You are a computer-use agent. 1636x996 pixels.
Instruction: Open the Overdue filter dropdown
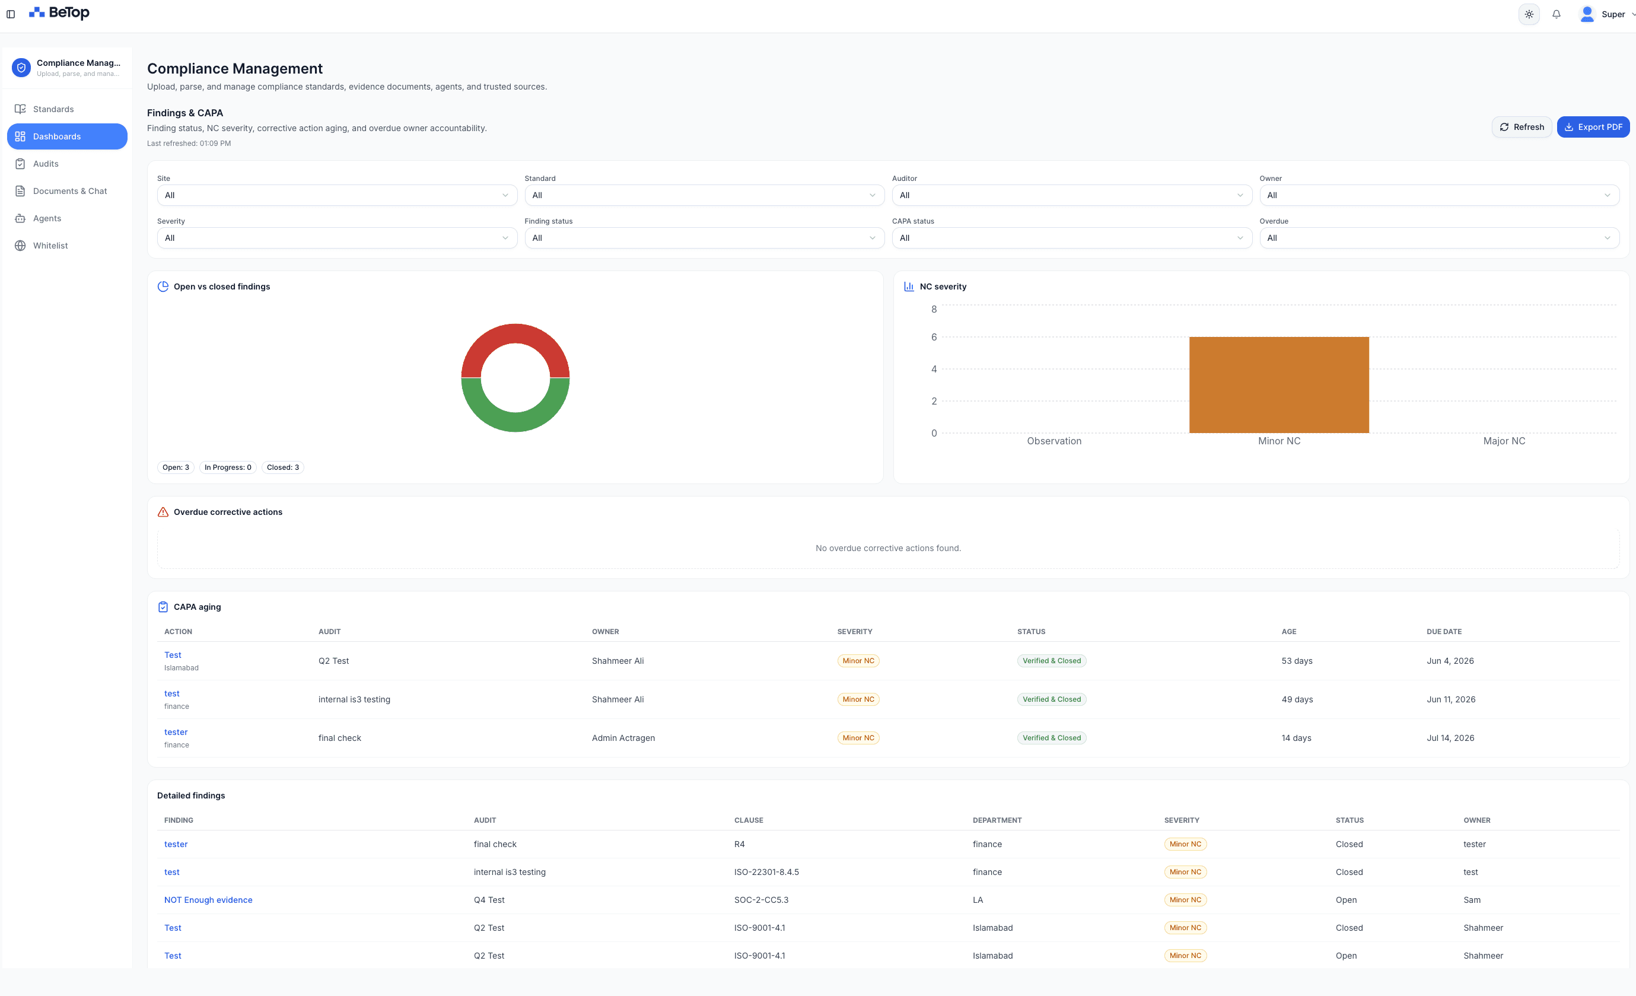click(1439, 238)
